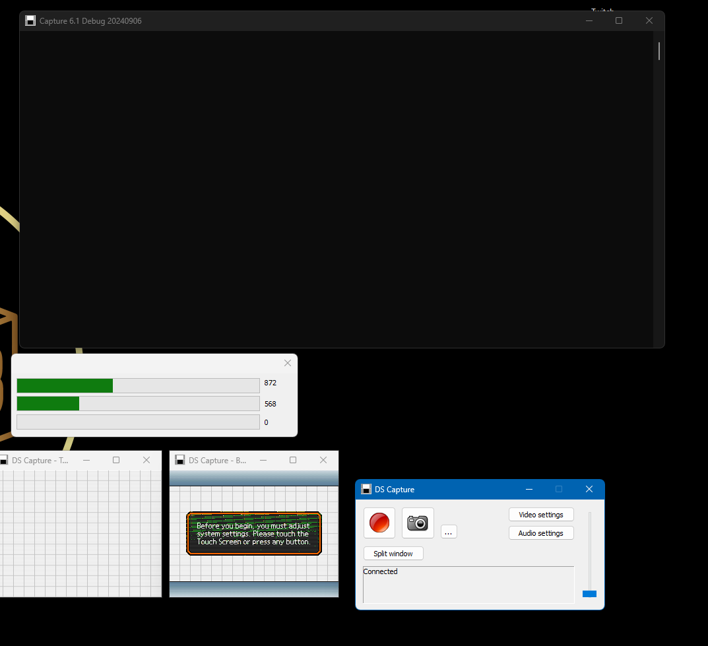Click the Split window button
The height and width of the screenshot is (646, 708).
coord(393,554)
